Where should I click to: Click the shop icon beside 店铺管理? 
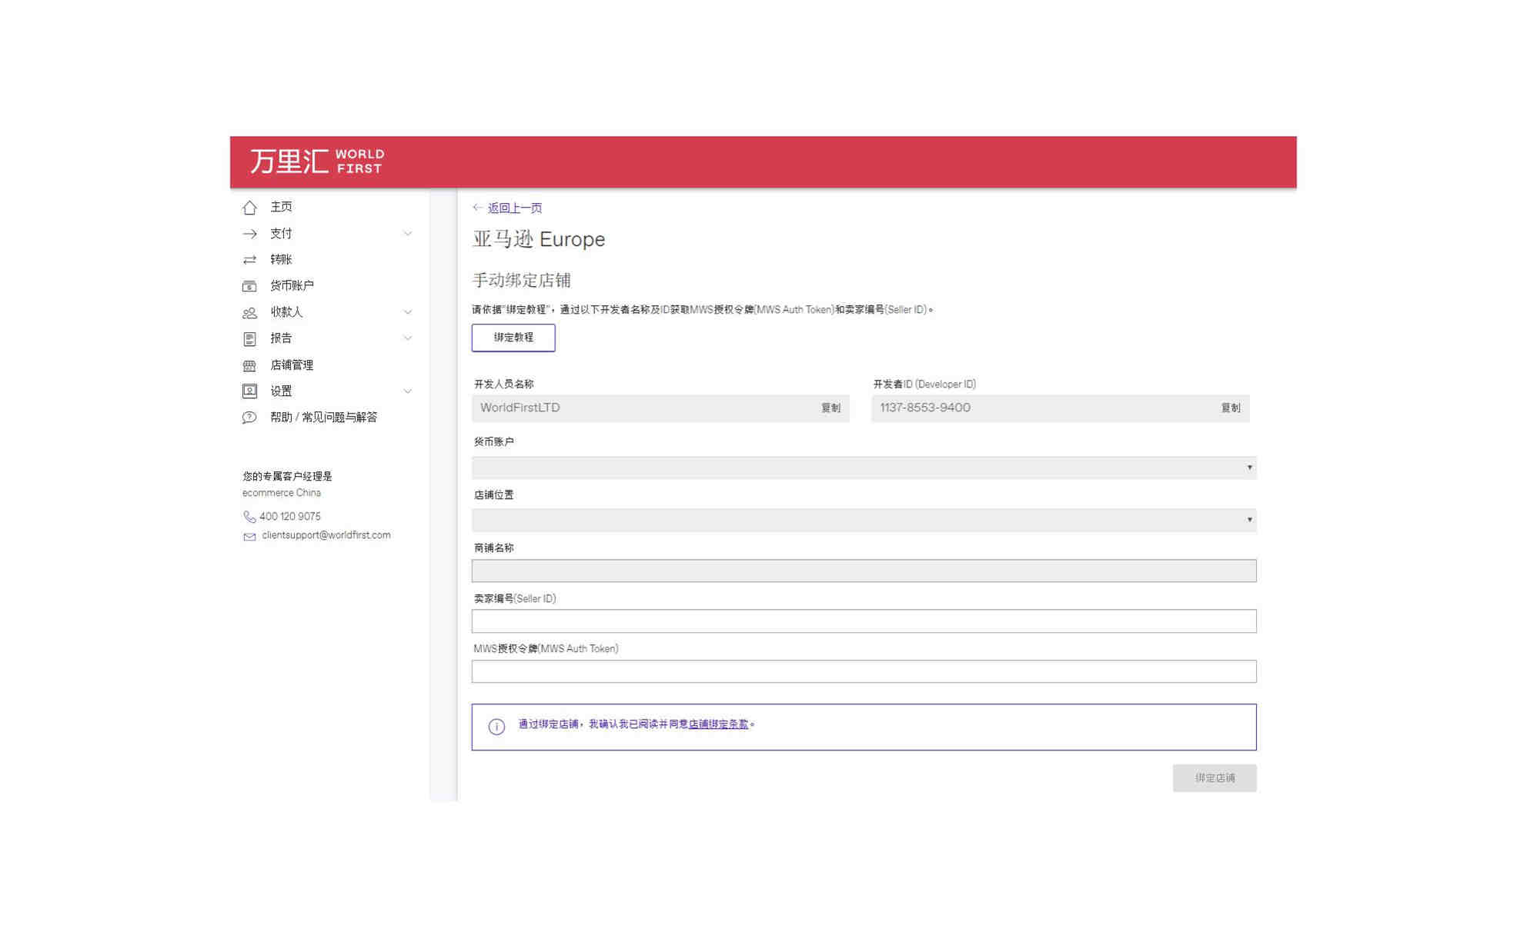pyautogui.click(x=249, y=366)
